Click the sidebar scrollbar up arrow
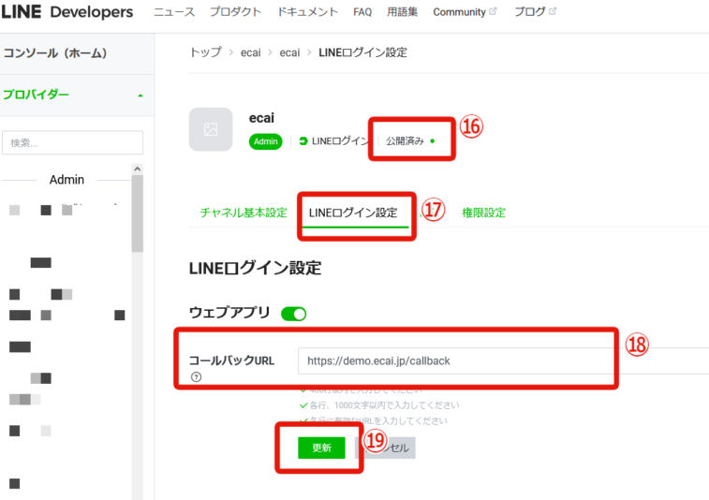Viewport: 709px width, 500px height. tap(138, 169)
